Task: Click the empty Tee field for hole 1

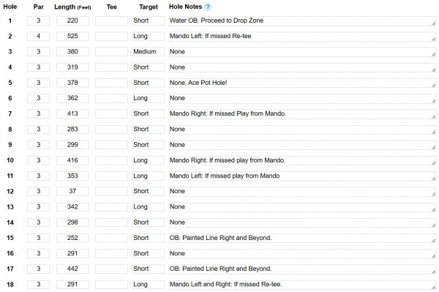Action: click(x=111, y=20)
